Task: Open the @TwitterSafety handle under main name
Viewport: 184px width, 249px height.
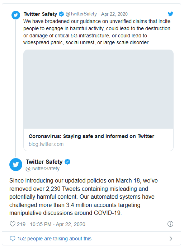Action: (42, 169)
